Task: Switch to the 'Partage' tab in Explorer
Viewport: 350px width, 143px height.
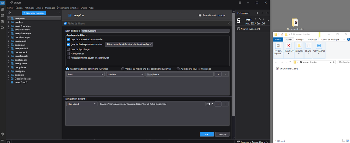Action: pos(300,40)
